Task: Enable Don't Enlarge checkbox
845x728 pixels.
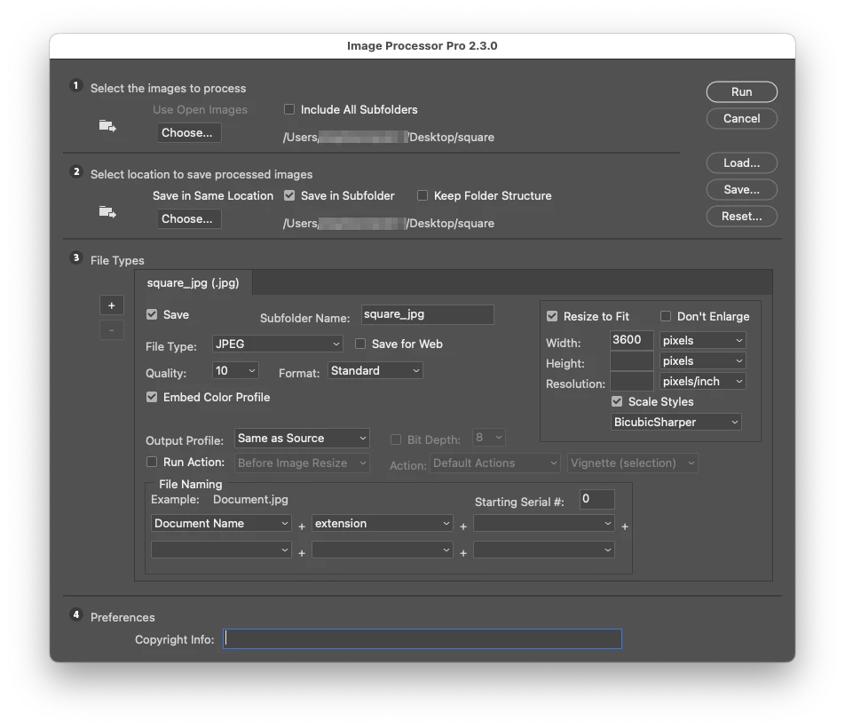Action: [x=666, y=316]
